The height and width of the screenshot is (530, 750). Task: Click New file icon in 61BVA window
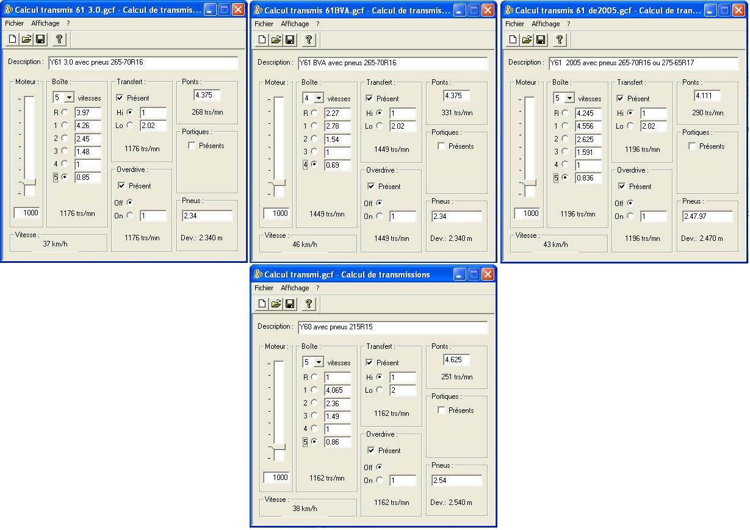262,40
